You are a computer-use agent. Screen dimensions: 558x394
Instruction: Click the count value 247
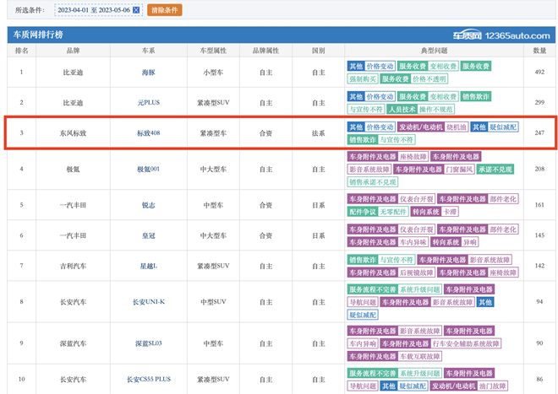(x=539, y=132)
